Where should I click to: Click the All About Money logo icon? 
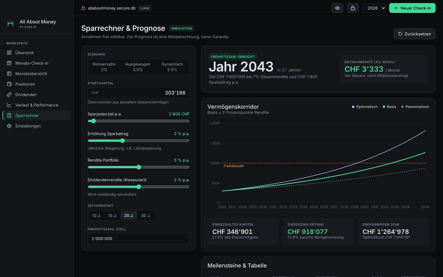point(11,24)
